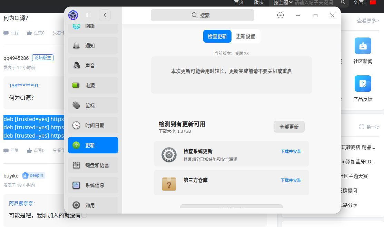Click the 发表于 12 小时前 timestamp
The width and height of the screenshot is (384, 227).
pyautogui.click(x=19, y=67)
